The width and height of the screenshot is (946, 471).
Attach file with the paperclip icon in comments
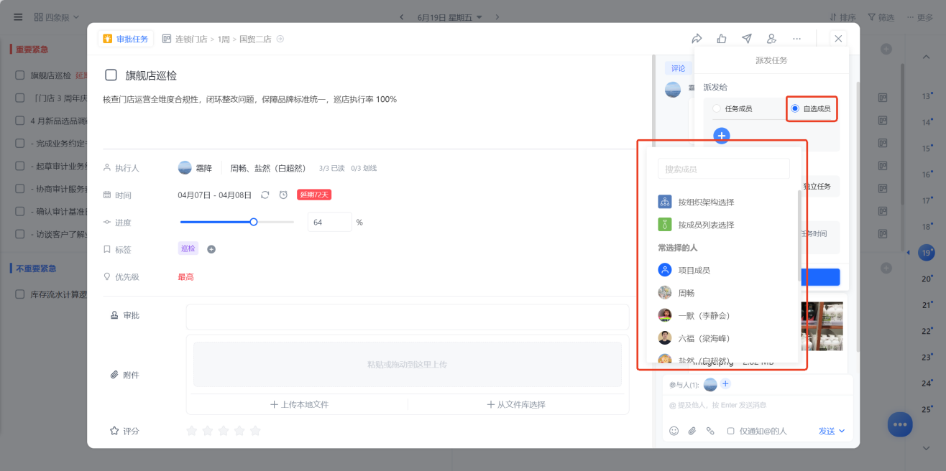(692, 431)
